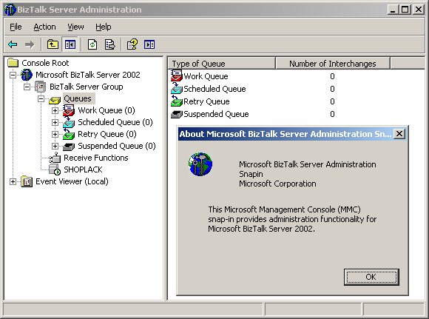Screen dimensions: 429x319
Task: Click OK in the About dialog
Action: coord(371,277)
